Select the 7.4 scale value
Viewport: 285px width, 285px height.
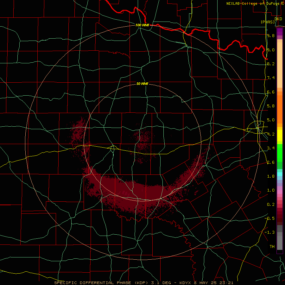pyautogui.click(x=271, y=78)
